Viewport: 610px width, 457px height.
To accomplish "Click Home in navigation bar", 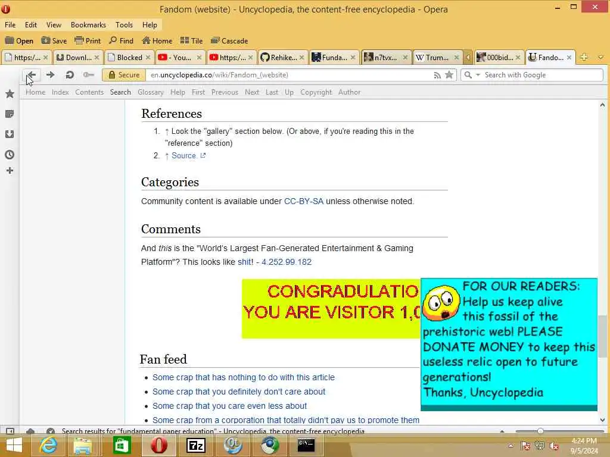I will coord(35,92).
